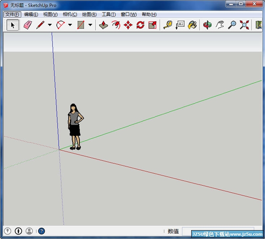Open the 文件(F) menu
This screenshot has height=239, width=265.
point(12,15)
